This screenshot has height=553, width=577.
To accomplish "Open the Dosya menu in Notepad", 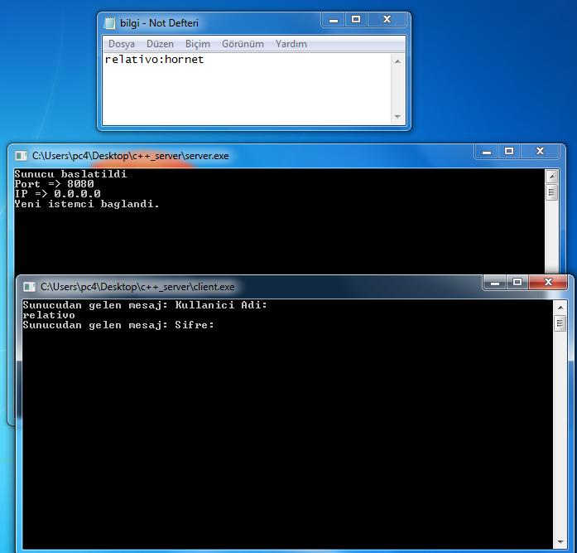I will click(122, 44).
